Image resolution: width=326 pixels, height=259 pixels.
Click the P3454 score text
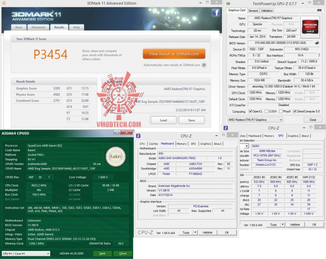coord(51,54)
